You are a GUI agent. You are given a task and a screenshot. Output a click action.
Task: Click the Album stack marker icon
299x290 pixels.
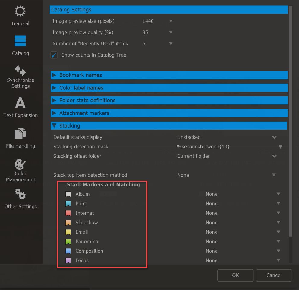[68, 194]
